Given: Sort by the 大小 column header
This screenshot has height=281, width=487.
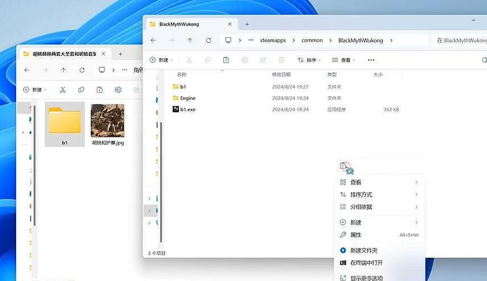Looking at the screenshot, I should [x=378, y=75].
